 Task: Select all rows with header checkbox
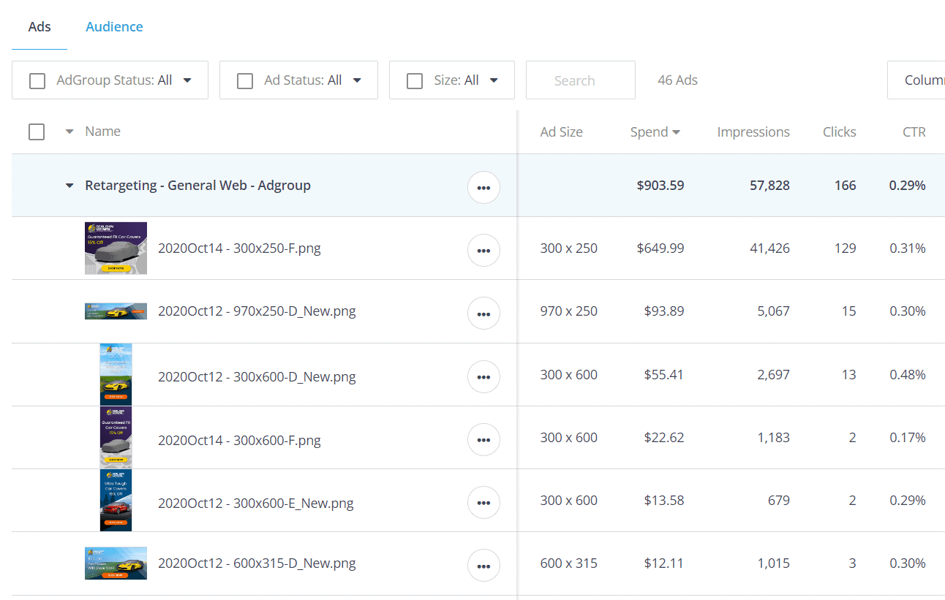click(x=37, y=132)
